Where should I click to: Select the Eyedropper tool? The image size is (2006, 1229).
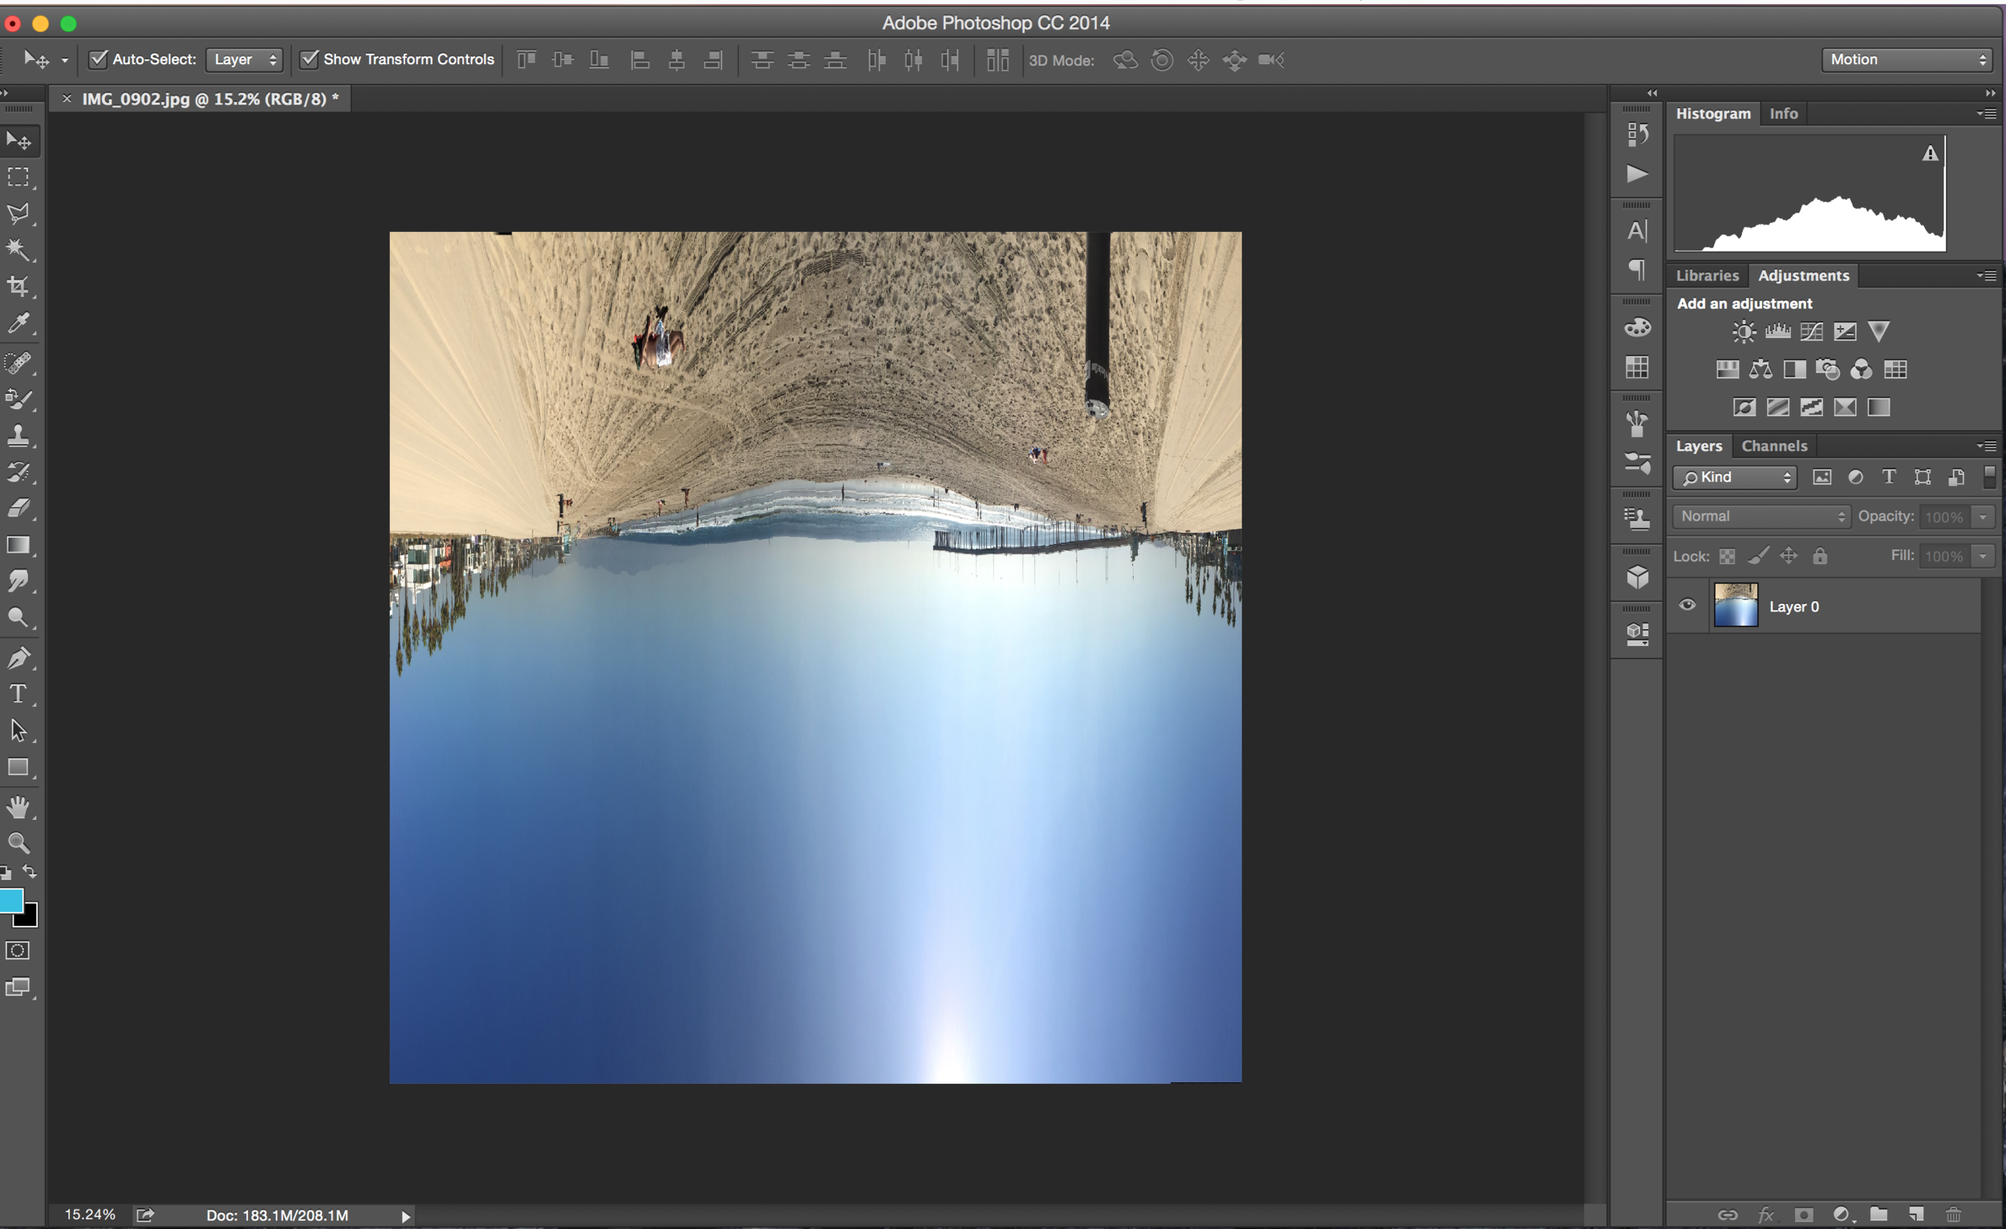point(18,322)
